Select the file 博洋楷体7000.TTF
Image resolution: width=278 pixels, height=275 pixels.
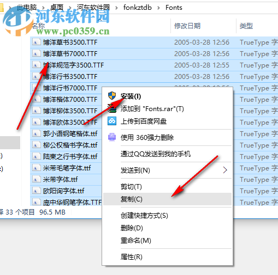[70, 100]
